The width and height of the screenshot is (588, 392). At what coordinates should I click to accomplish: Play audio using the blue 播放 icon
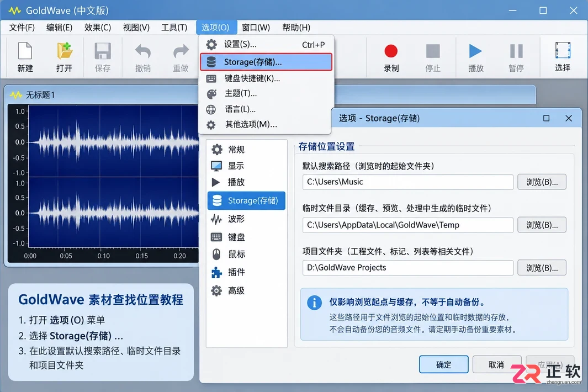click(x=475, y=51)
